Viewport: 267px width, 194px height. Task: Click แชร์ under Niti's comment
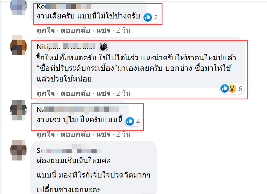[x=103, y=93]
